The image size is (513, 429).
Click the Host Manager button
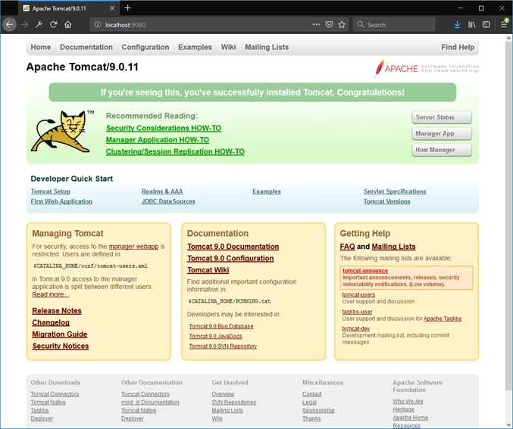[x=442, y=150]
